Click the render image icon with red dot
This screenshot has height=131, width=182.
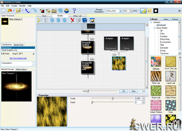(42, 11)
